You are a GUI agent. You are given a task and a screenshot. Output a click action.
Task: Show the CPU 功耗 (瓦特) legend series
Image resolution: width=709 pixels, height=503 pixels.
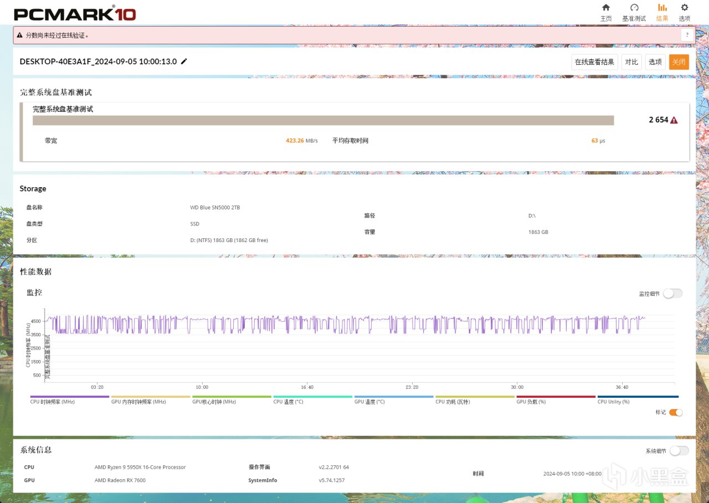[475, 399]
